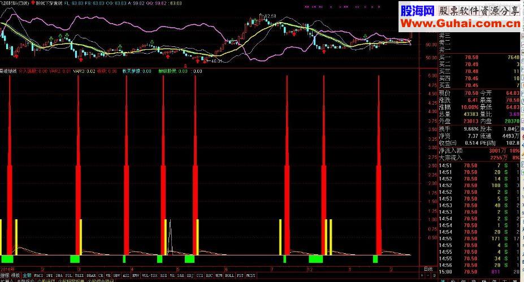
Task: Click the 流通 value 4493万
Action: pyautogui.click(x=510, y=136)
